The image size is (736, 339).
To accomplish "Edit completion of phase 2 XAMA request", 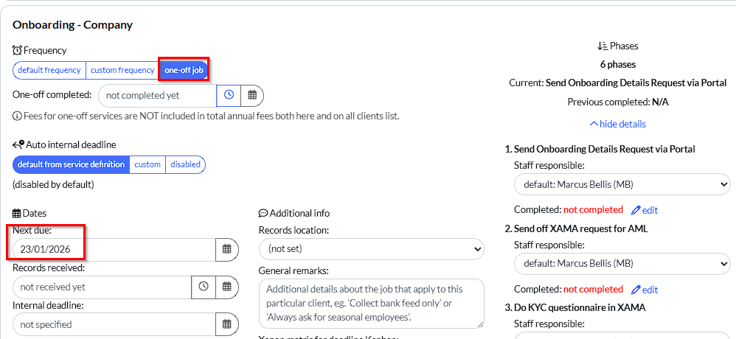I will coord(645,290).
